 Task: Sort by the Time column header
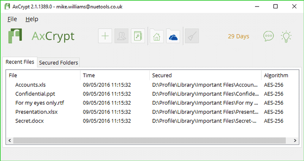[x=89, y=75]
